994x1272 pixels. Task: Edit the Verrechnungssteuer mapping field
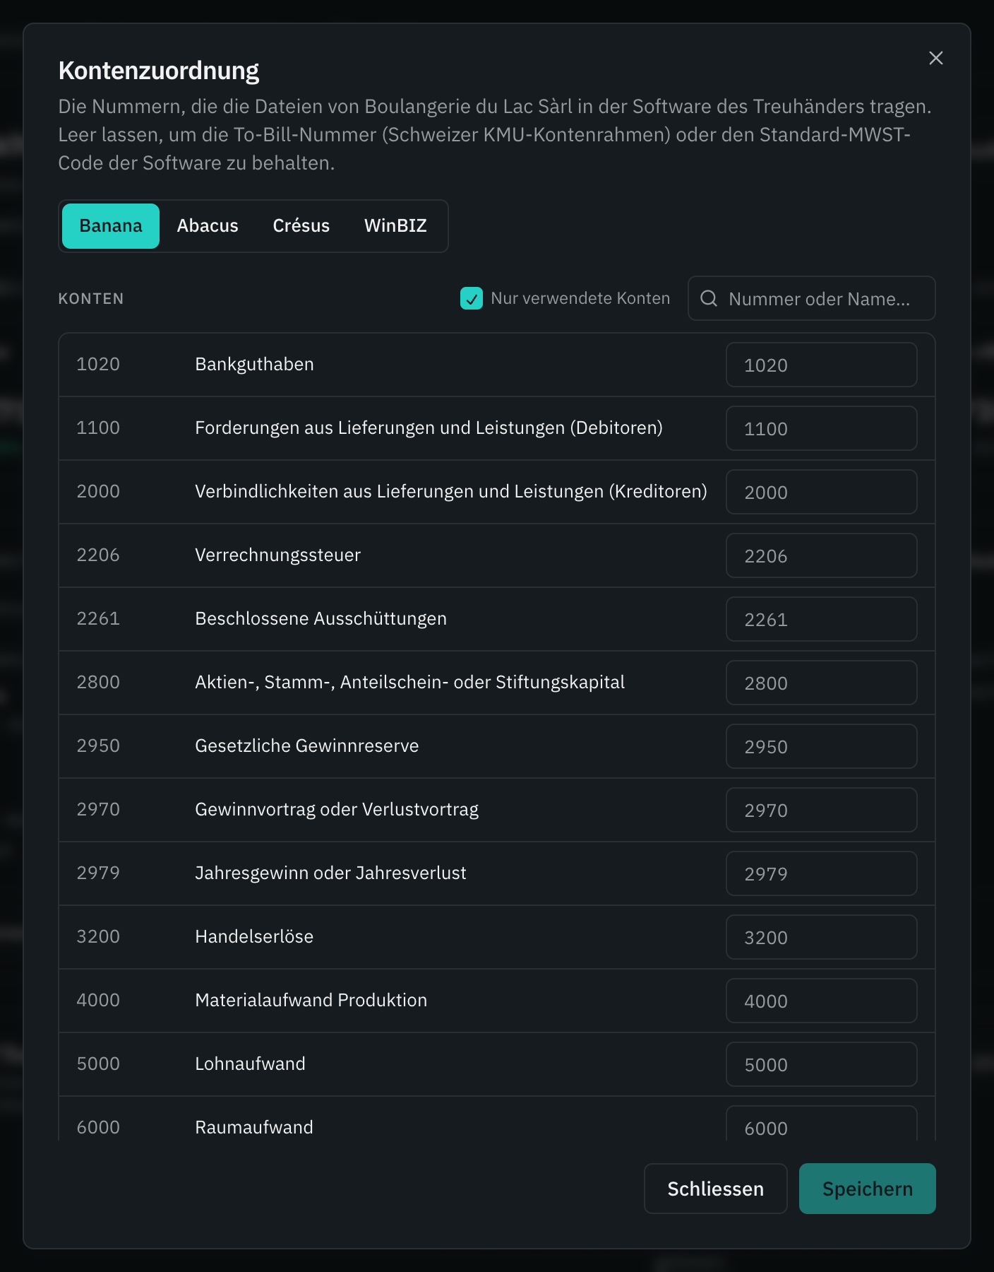822,555
